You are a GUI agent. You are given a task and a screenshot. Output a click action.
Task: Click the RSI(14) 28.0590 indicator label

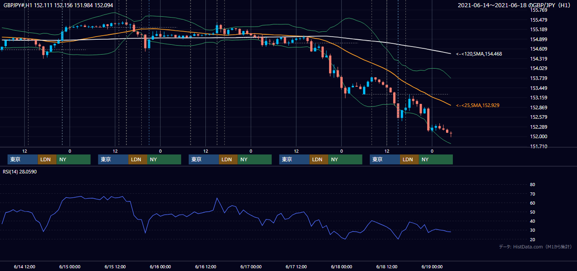tap(20, 171)
